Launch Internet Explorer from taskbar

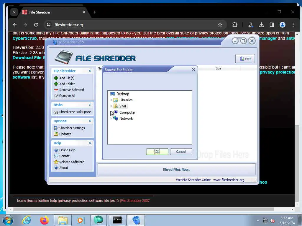[26, 220]
